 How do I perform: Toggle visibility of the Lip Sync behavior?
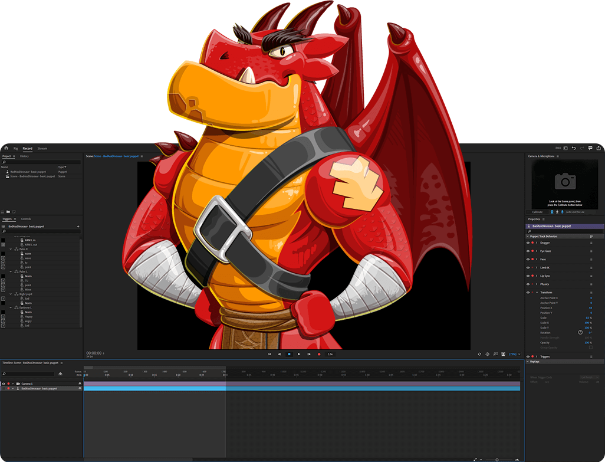528,276
